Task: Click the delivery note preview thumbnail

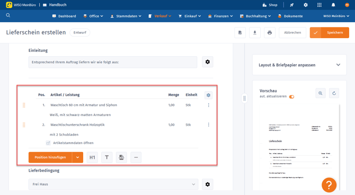Action: (299, 147)
